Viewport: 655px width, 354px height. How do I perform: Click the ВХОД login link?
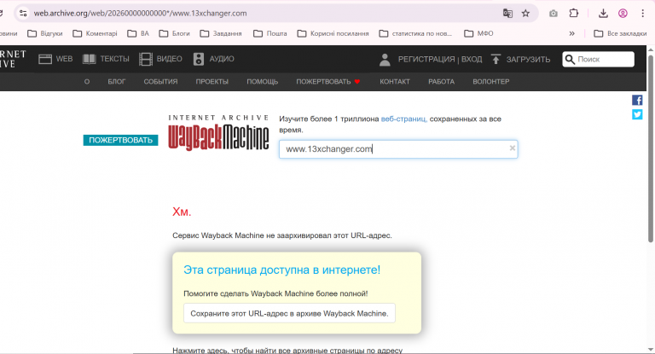pos(472,60)
